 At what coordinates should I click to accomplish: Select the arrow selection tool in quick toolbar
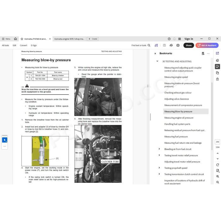[5, 140]
